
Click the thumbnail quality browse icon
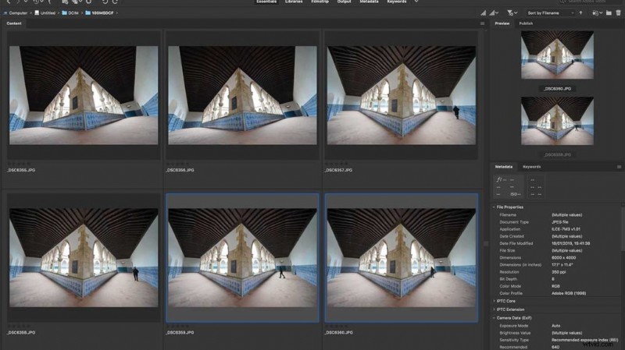[483, 13]
